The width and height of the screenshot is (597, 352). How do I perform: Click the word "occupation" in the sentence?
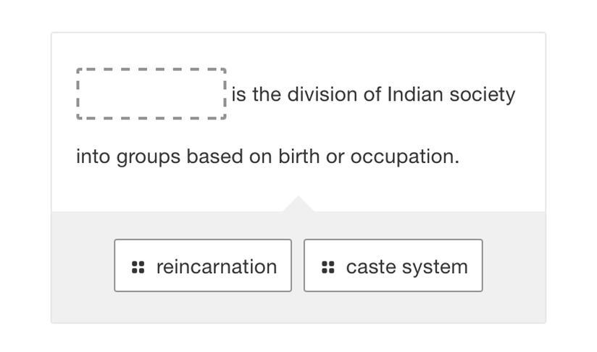(x=404, y=157)
